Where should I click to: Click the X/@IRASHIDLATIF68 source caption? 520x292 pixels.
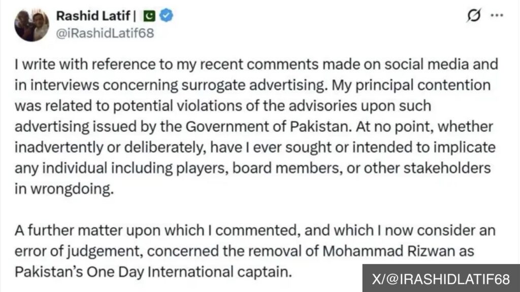(440, 278)
